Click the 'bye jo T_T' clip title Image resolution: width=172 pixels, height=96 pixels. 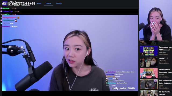163,58
